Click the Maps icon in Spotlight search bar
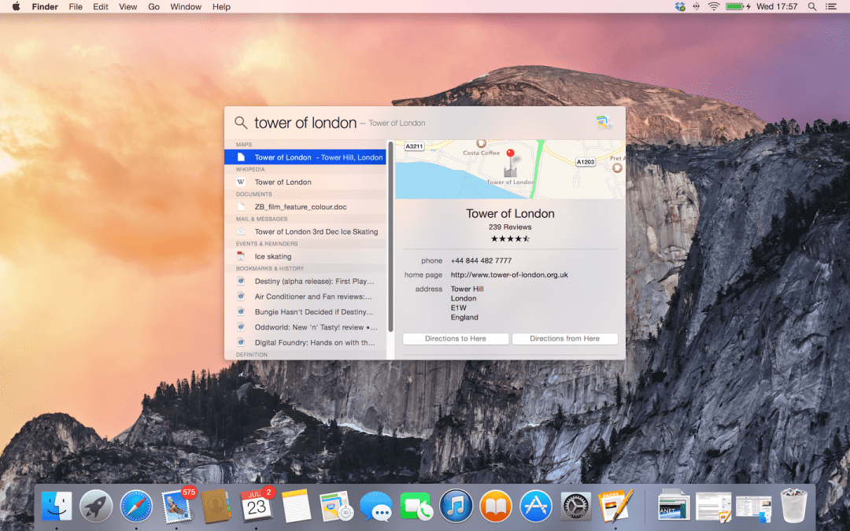This screenshot has width=850, height=531. (604, 123)
